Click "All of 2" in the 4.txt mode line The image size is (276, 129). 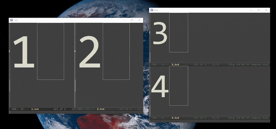(200, 118)
